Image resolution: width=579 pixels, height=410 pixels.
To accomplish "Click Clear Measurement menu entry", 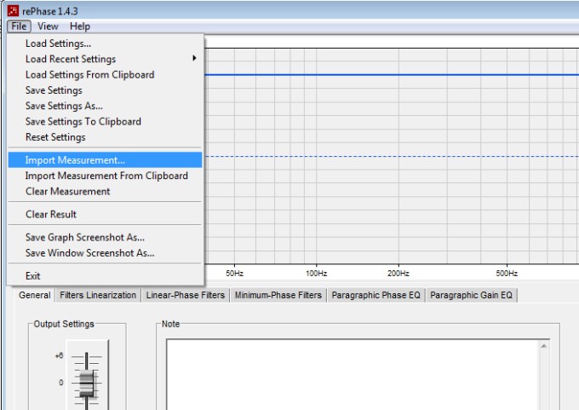I will pyautogui.click(x=67, y=192).
